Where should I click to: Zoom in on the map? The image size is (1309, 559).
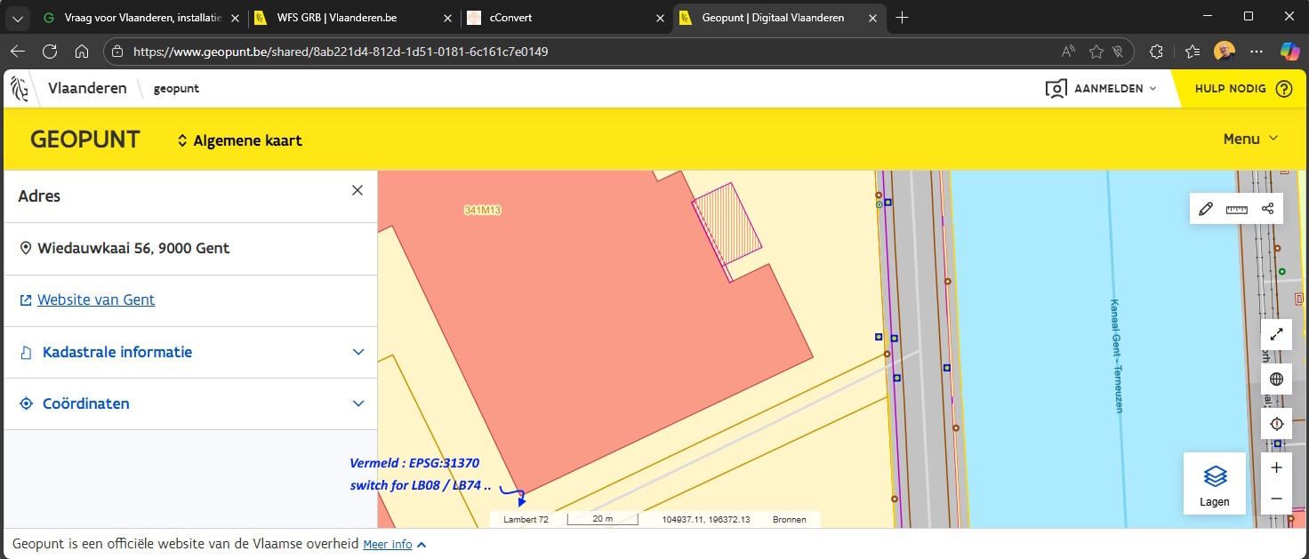1276,468
